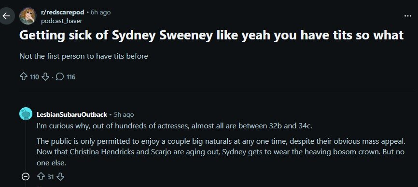Upvote the Sydney Sweeney post
Viewport: 418px width, 187px height.
coord(24,77)
